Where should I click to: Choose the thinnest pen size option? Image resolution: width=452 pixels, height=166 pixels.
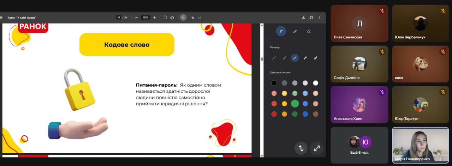coord(274,58)
